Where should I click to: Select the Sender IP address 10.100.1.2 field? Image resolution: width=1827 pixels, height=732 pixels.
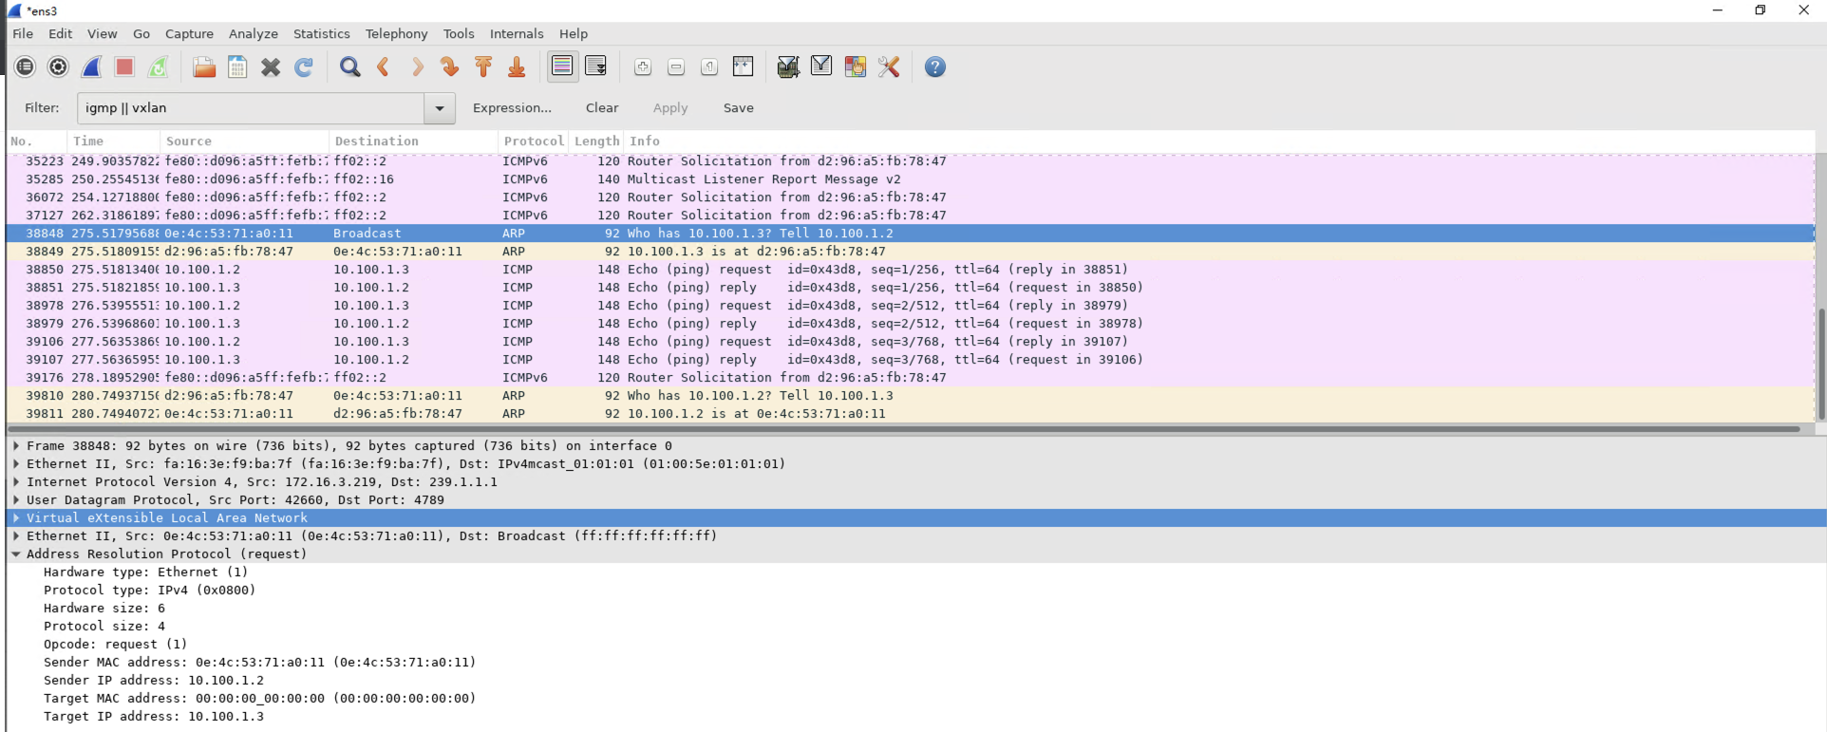[154, 681]
